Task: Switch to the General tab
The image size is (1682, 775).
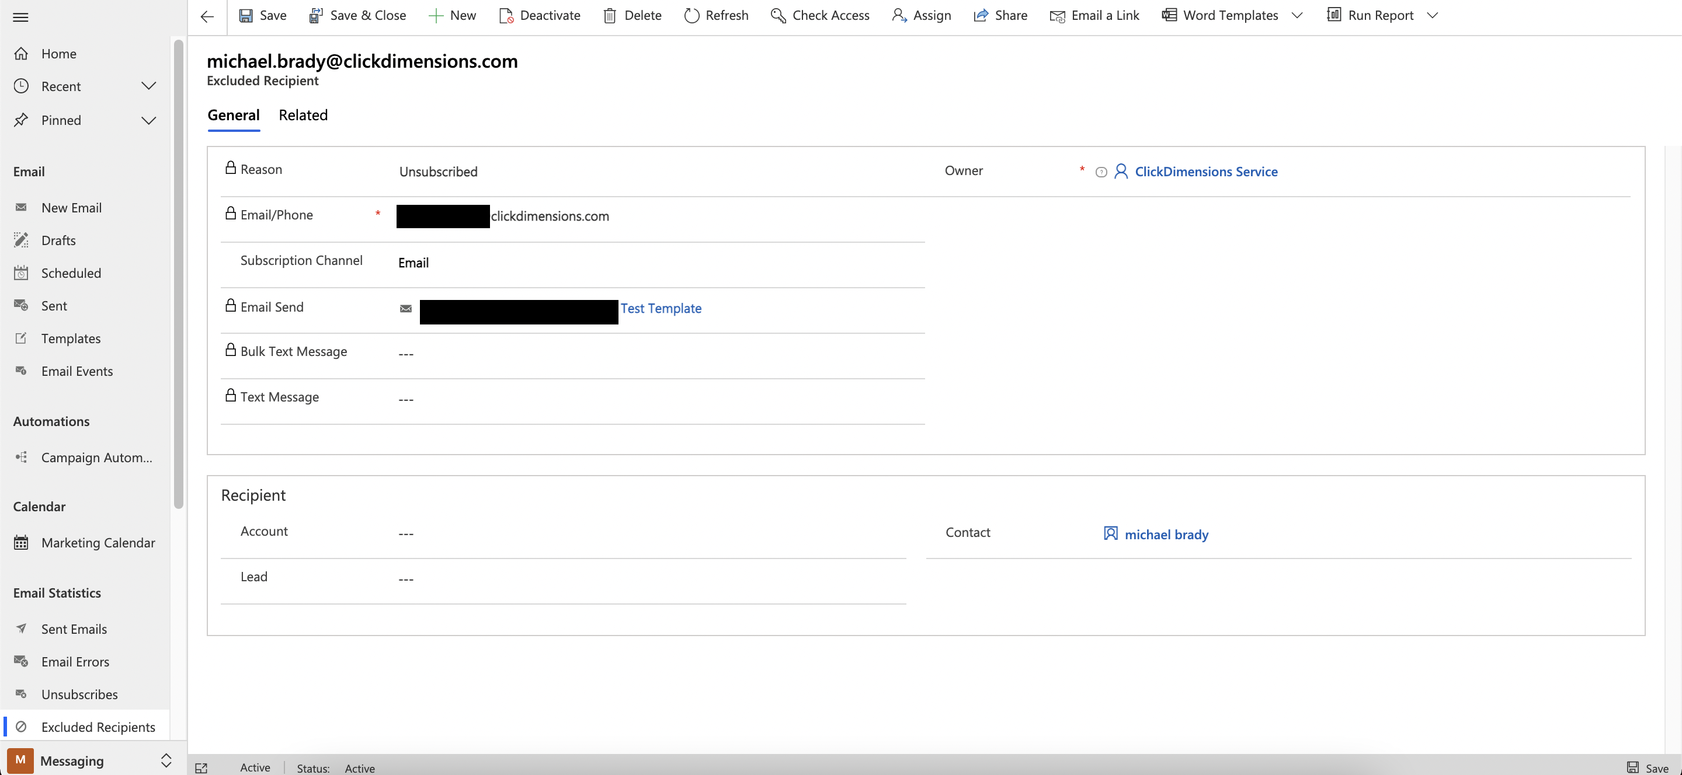Action: tap(234, 116)
